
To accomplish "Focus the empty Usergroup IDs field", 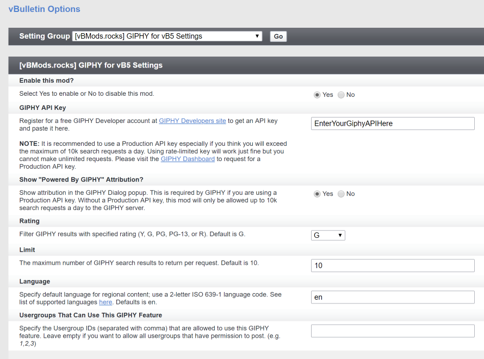I will pos(393,331).
